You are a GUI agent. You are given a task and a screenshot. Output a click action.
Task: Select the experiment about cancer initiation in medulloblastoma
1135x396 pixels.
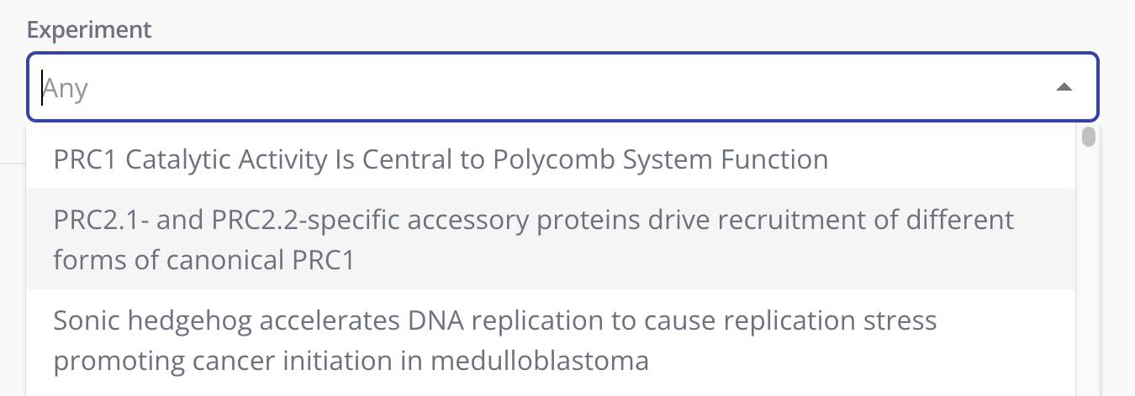pos(494,341)
